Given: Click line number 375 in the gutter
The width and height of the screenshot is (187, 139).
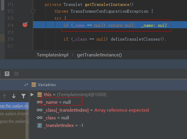Looking at the screenshot, I should pos(10,32).
